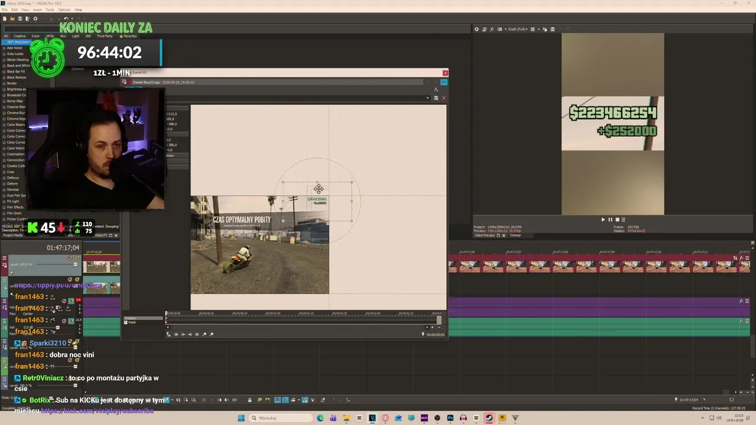
Task: Switch to the Creative FX tab
Action: 19,36
